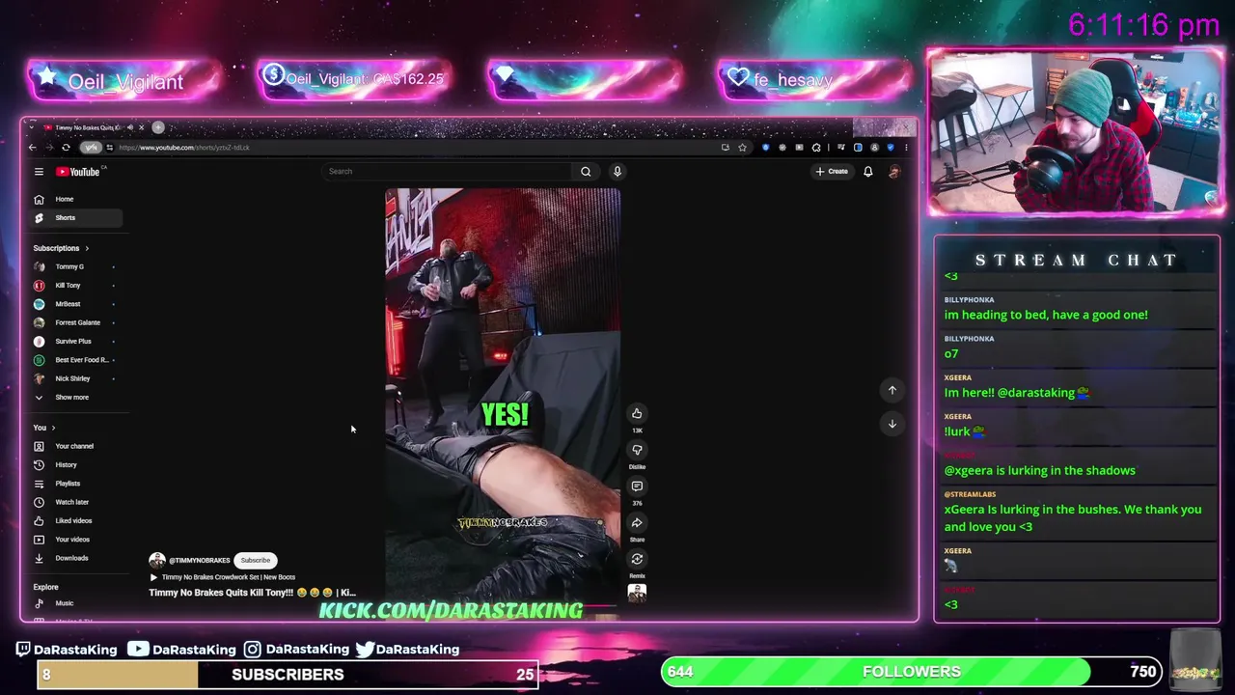The width and height of the screenshot is (1235, 695).
Task: Open Forrest Galante subscription channel
Action: pyautogui.click(x=77, y=322)
